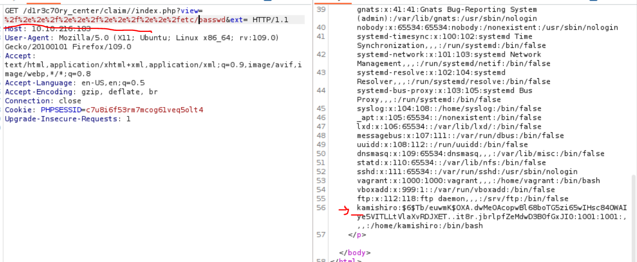Click the ftp:x:112:118:ftp daemon line
Screen dimensions: 637x262
462,199
